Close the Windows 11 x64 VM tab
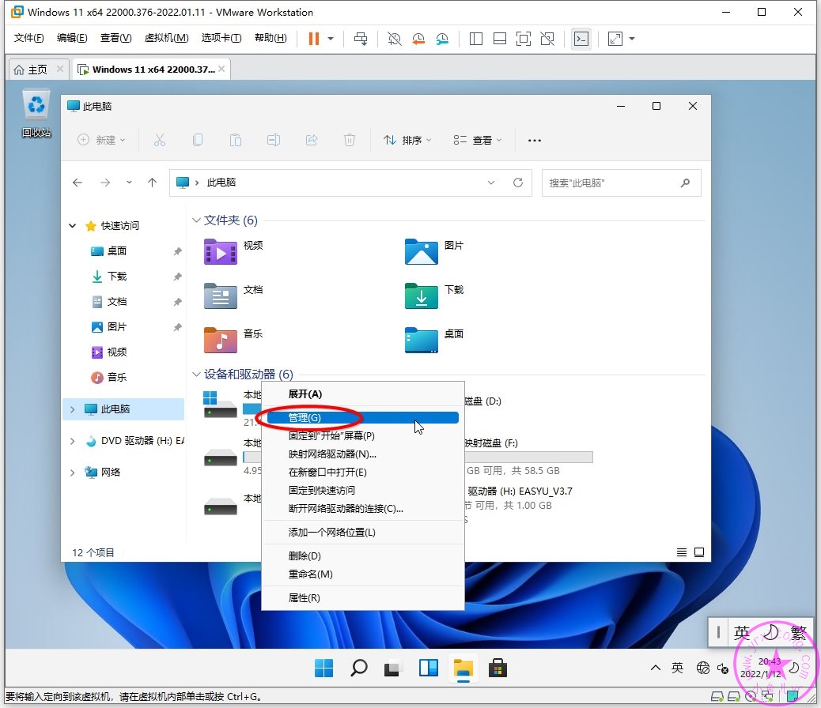The width and height of the screenshot is (821, 708). coord(221,69)
